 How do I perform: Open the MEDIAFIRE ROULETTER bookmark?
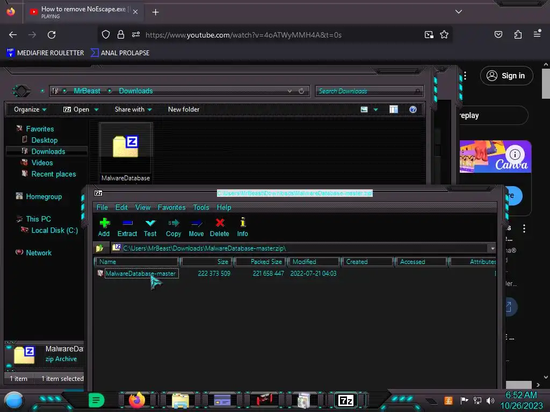[45, 53]
